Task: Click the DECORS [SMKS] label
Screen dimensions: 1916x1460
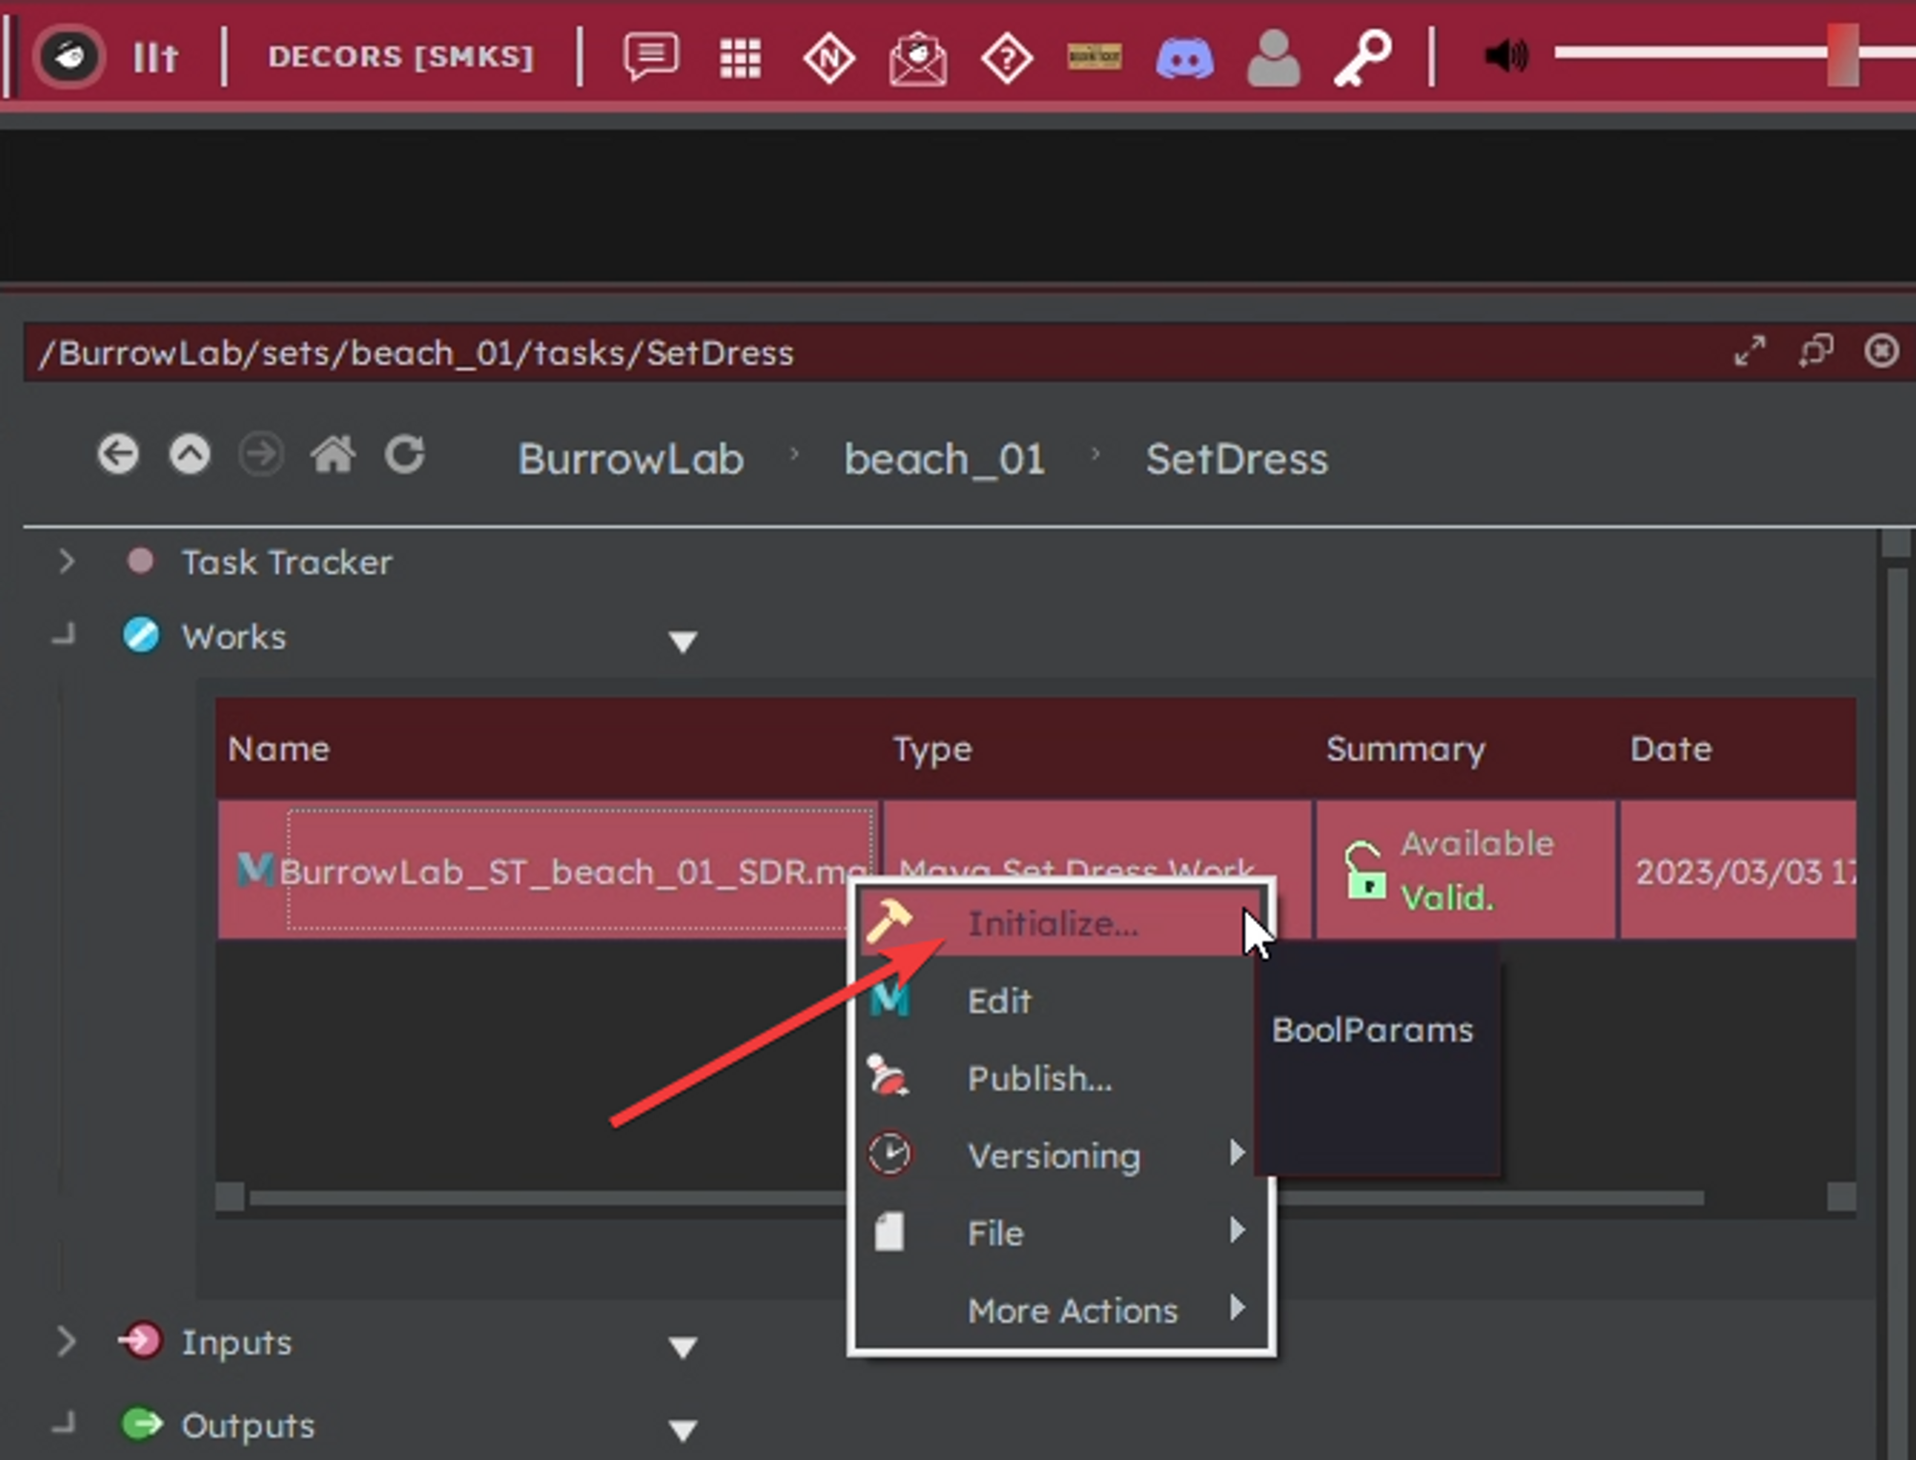Action: [400, 57]
